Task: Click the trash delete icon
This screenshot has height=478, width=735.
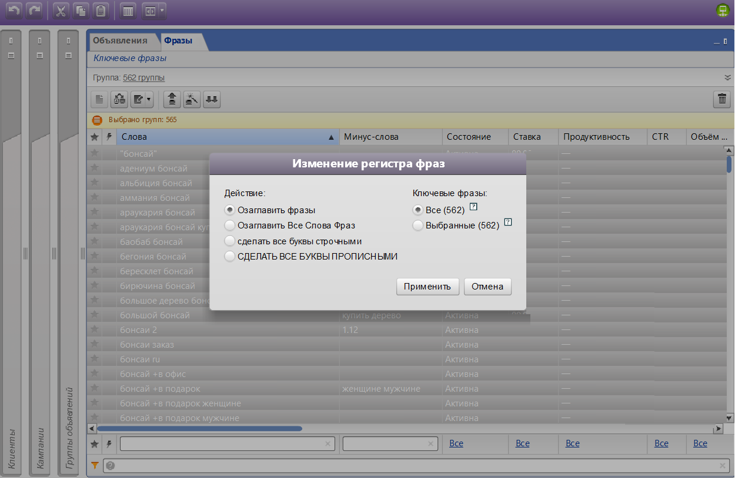Action: (721, 99)
